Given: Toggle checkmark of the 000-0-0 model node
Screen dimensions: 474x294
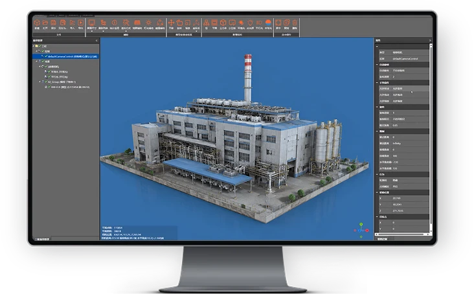Looking at the screenshot, I should click(49, 87).
